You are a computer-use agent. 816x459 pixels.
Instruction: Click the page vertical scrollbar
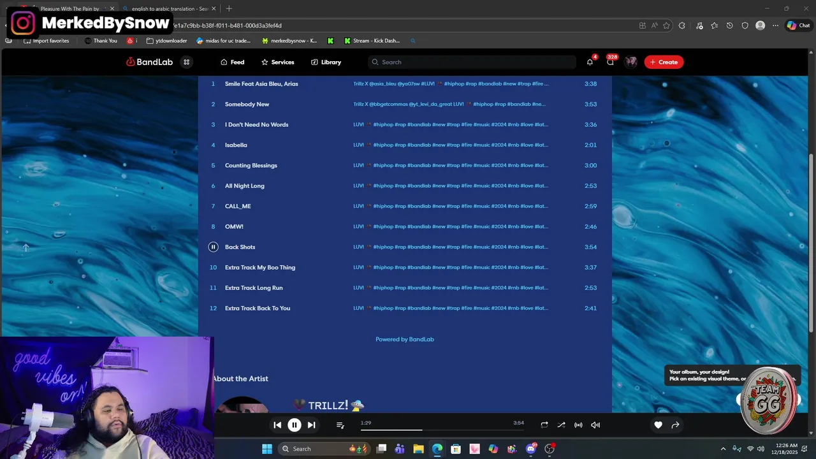(x=812, y=242)
